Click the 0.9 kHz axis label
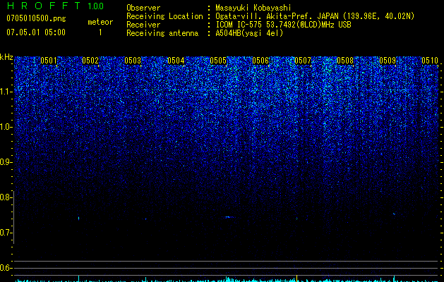 (x=6, y=162)
